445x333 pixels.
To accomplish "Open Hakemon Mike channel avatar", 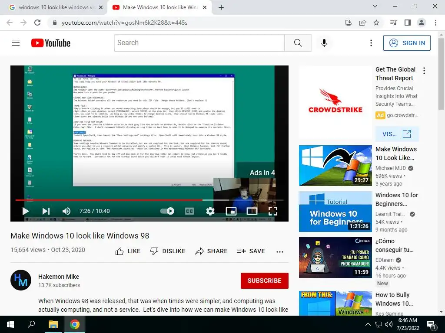I will (21, 280).
